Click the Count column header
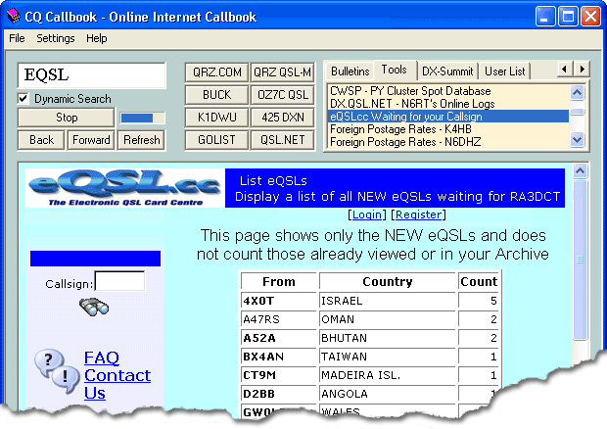Screen dimensions: 607x429 point(479,281)
